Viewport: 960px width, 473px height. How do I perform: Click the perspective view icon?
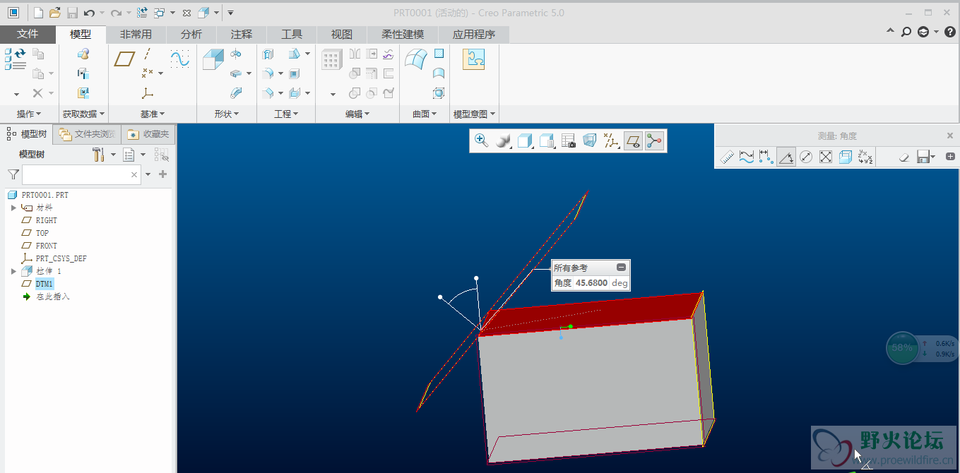coord(589,140)
